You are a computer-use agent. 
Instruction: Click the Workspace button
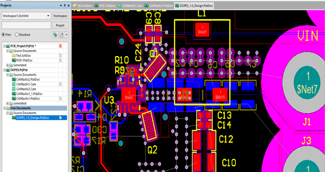[60, 16]
